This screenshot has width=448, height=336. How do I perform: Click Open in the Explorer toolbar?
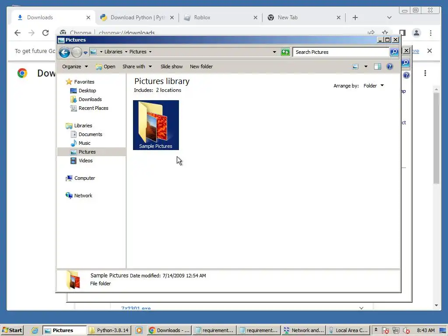coord(105,66)
